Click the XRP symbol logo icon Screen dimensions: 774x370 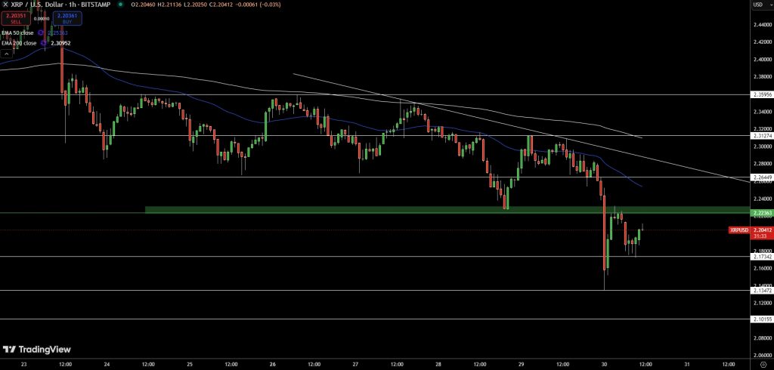click(5, 4)
